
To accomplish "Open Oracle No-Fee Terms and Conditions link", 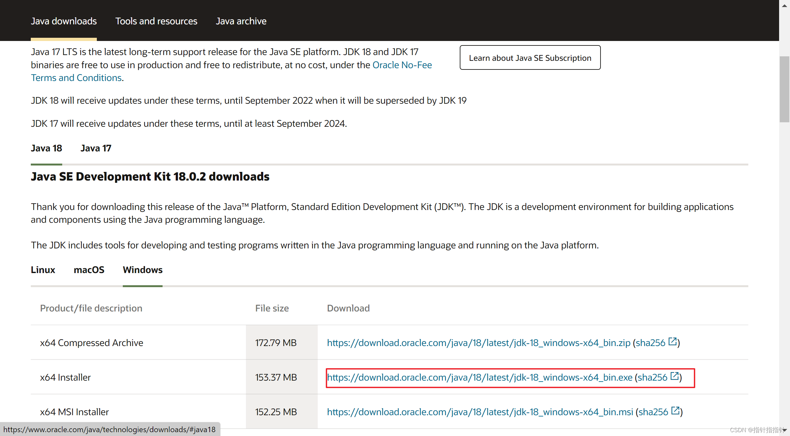I will 402,65.
